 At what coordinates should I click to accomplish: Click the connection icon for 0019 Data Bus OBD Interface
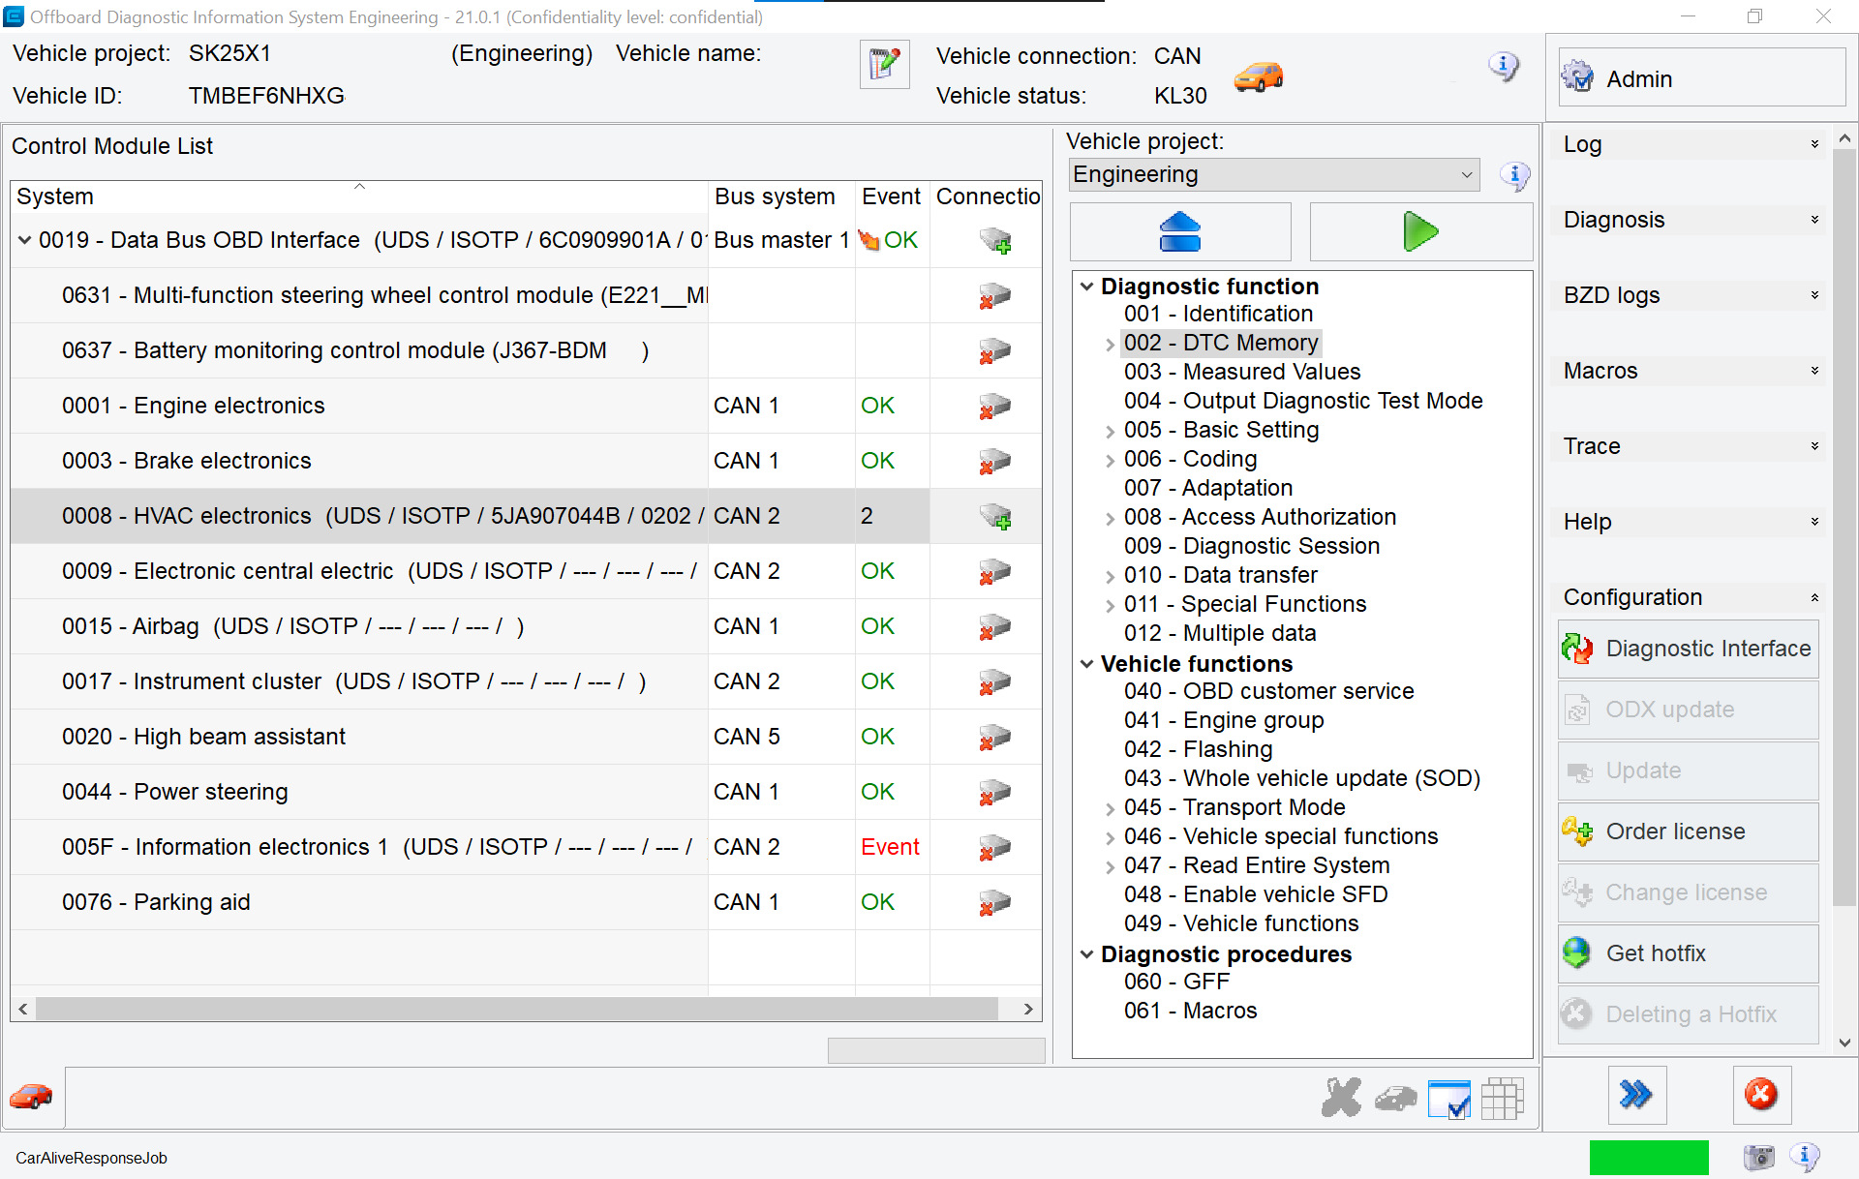pyautogui.click(x=994, y=240)
